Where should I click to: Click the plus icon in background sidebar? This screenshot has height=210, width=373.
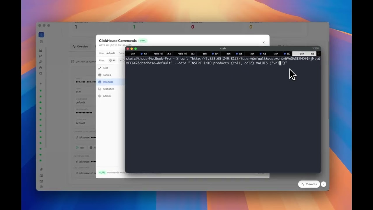click(x=41, y=84)
